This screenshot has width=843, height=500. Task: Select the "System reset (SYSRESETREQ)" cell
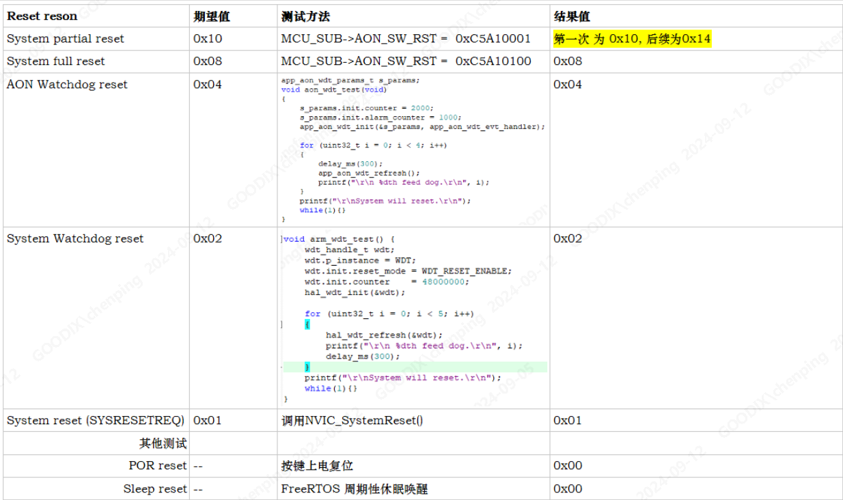tap(95, 420)
